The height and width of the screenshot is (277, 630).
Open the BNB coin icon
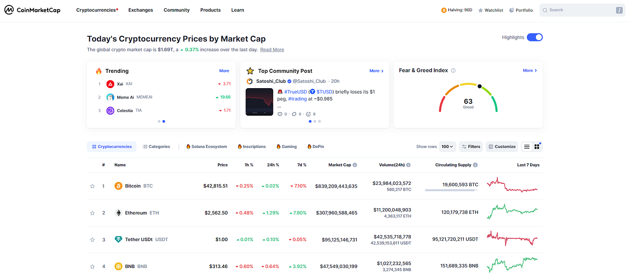[118, 266]
